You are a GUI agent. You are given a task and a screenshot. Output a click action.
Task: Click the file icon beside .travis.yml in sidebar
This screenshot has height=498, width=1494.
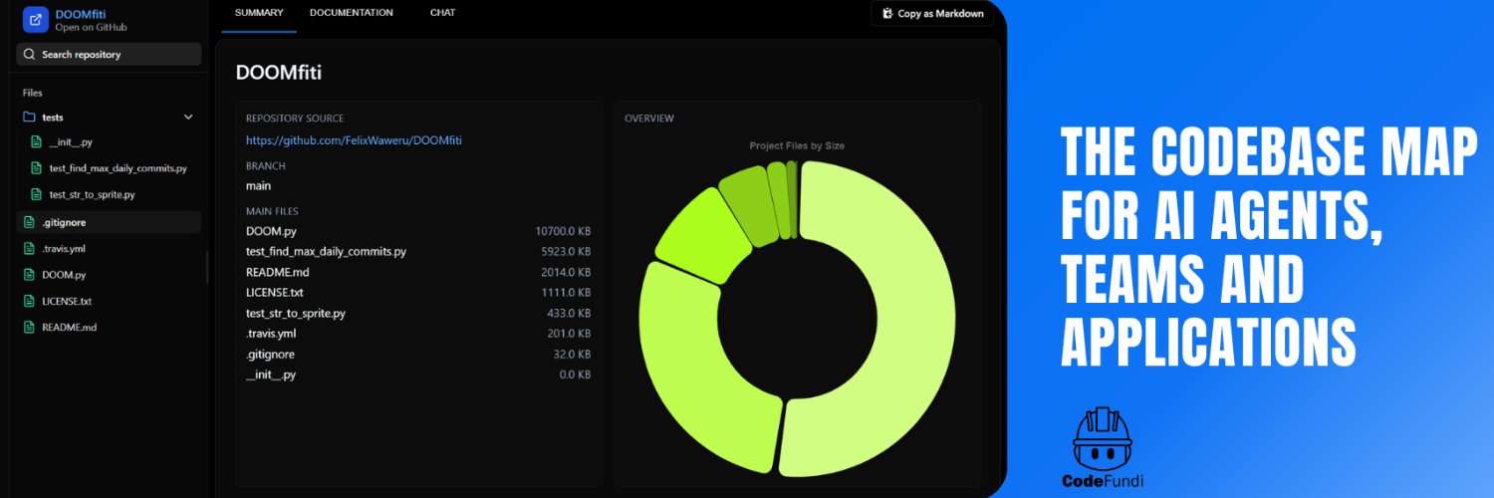[x=30, y=248]
